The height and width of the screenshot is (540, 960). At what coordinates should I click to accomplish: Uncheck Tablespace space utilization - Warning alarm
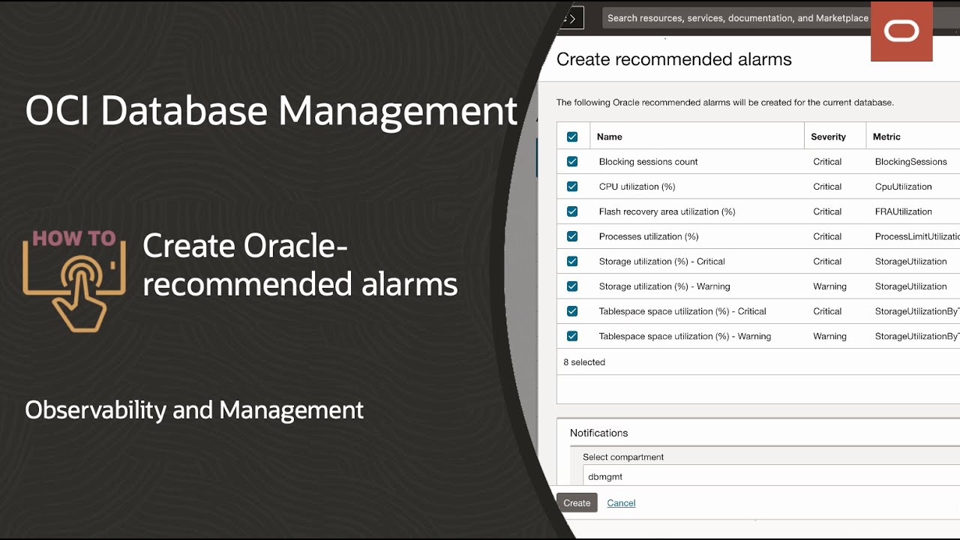pos(572,336)
